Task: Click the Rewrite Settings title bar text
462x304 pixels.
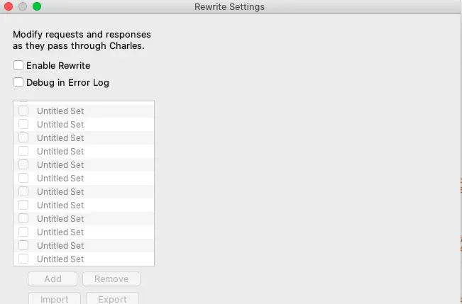Action: pos(229,7)
